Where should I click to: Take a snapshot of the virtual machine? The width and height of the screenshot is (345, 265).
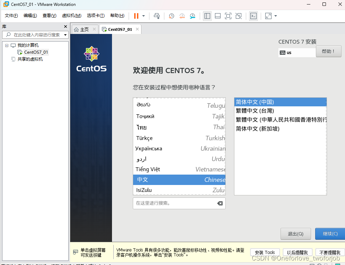171,16
